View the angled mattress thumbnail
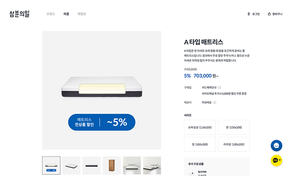Screen dimensions: 292x182 click(x=71, y=166)
